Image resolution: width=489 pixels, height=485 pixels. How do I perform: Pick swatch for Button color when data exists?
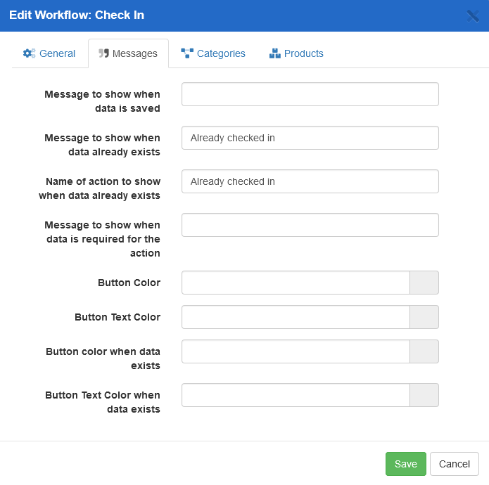point(424,351)
